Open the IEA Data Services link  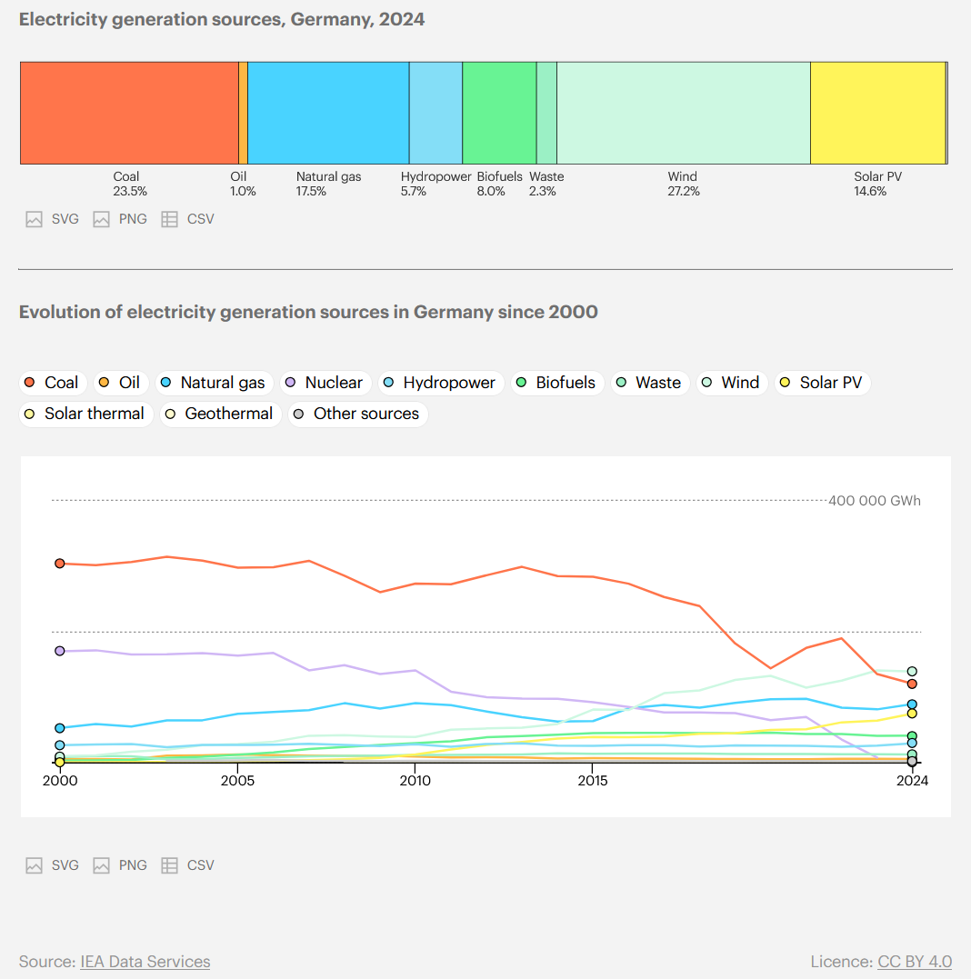[x=145, y=962]
